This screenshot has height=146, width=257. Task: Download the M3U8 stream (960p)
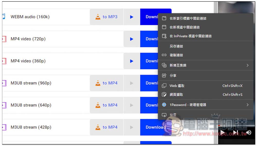149,83
